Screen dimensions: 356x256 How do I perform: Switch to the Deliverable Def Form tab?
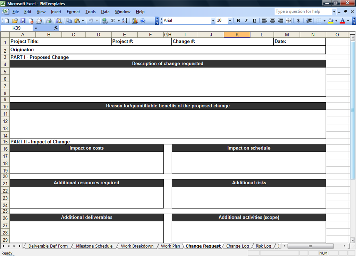coord(48,246)
